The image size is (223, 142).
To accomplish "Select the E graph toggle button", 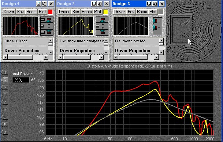I will [5, 95].
